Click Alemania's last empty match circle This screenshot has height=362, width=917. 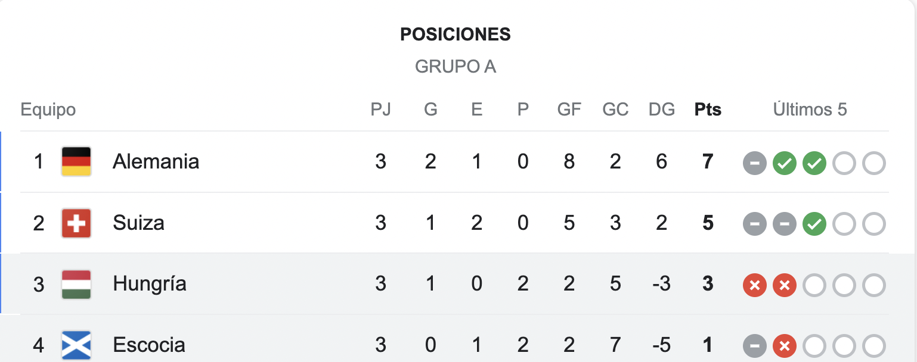[873, 163]
